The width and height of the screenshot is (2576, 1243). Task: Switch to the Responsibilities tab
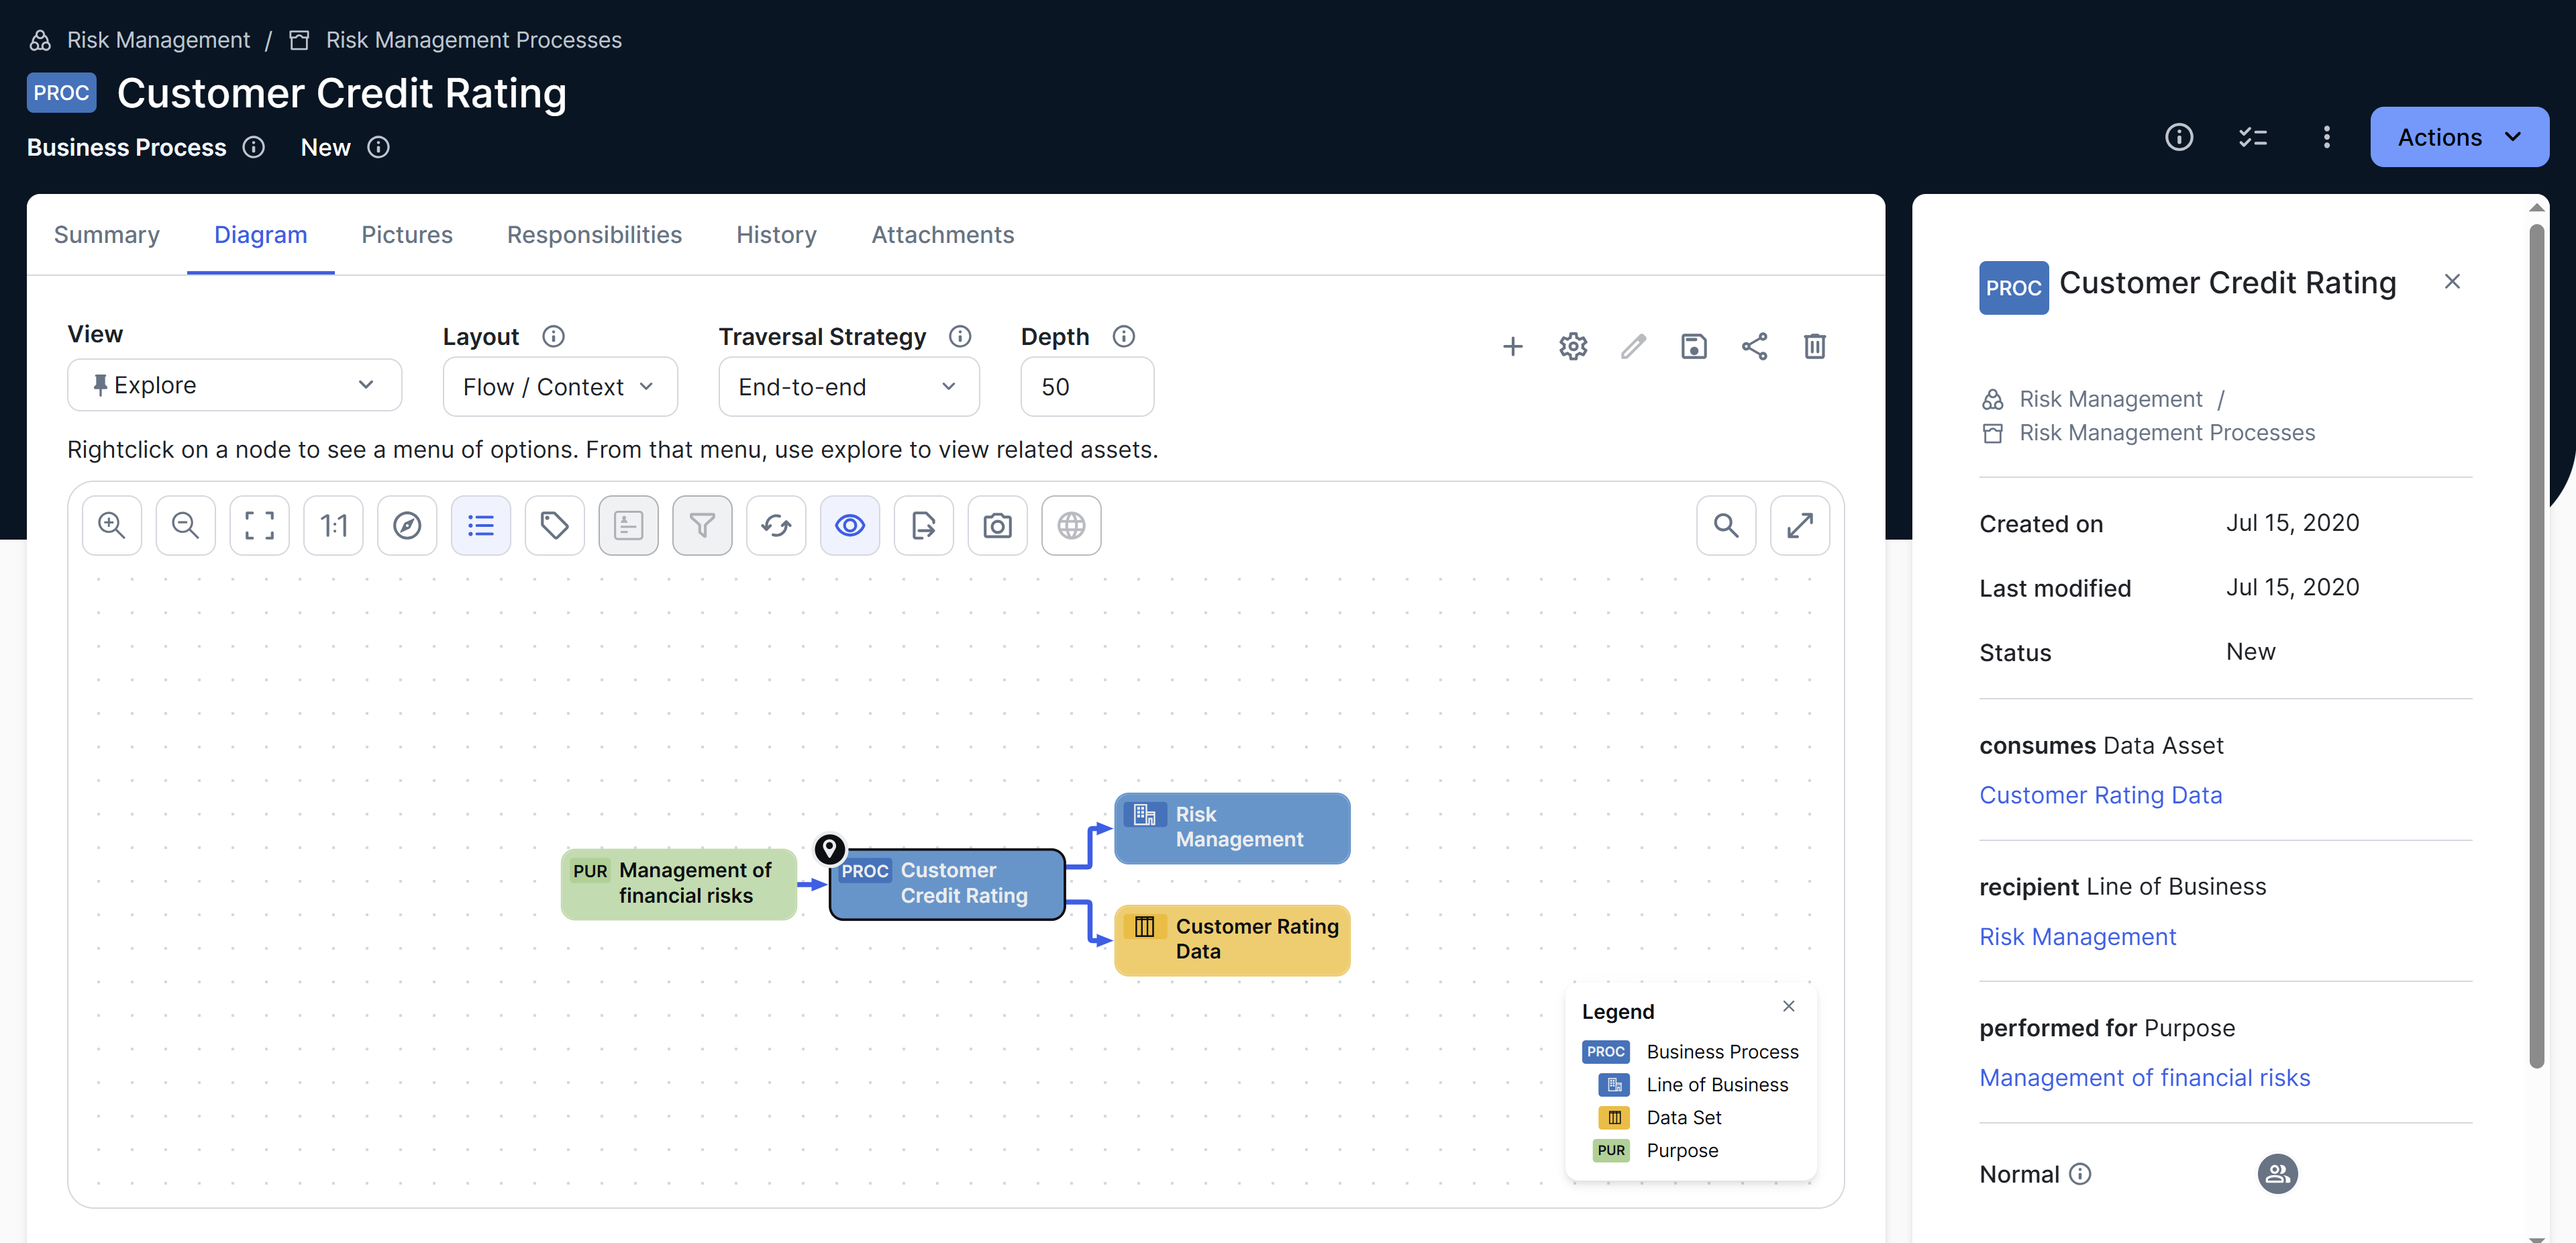click(x=594, y=234)
